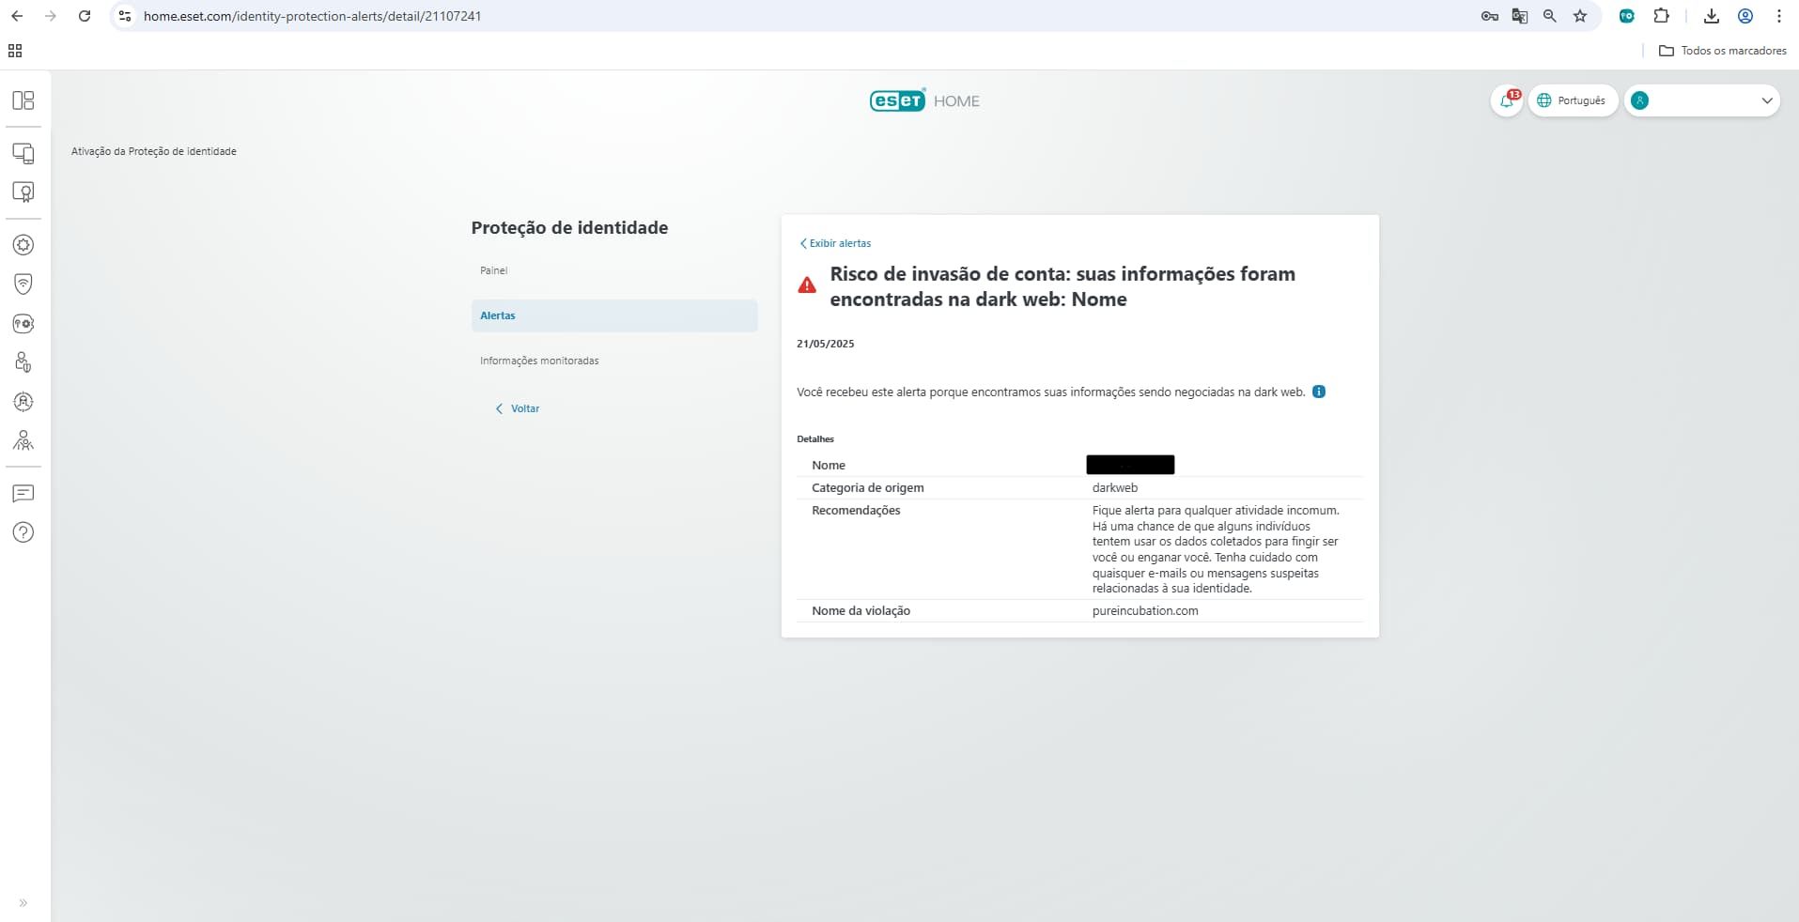Image resolution: width=1799 pixels, height=922 pixels.
Task: Click the browser address bar URL
Action: (312, 16)
